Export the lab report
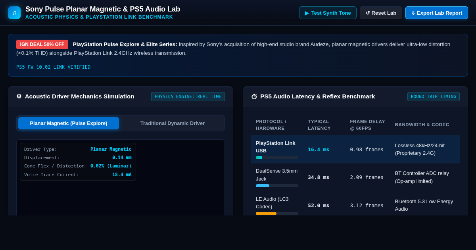This screenshot has height=250, width=476. tap(437, 13)
